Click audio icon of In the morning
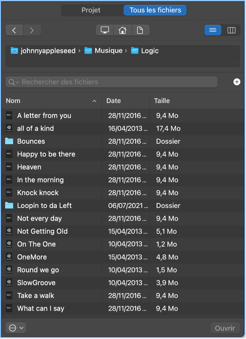The width and height of the screenshot is (246, 339). [9, 180]
